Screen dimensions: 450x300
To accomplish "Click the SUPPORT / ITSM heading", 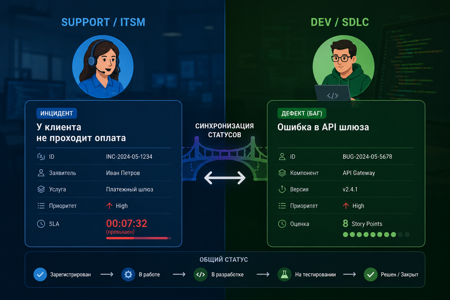I will tap(103, 22).
